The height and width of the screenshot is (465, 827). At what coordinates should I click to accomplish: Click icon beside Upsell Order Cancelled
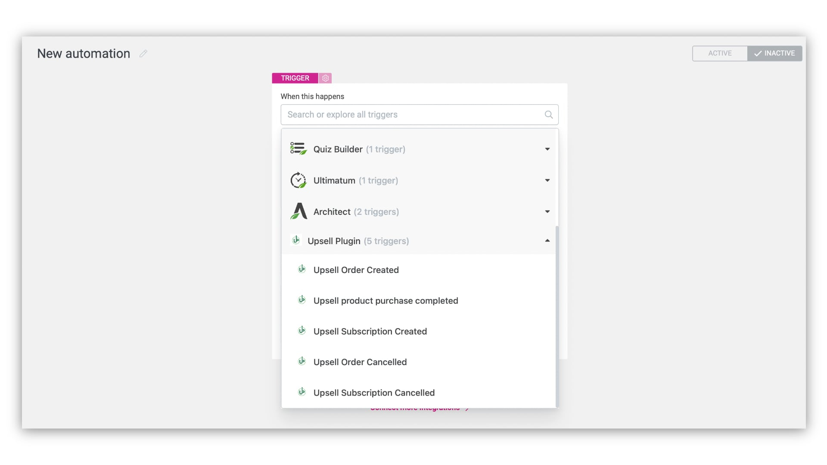coord(302,361)
